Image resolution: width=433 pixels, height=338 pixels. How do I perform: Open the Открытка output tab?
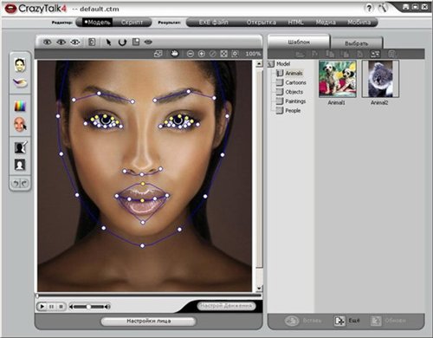[262, 23]
